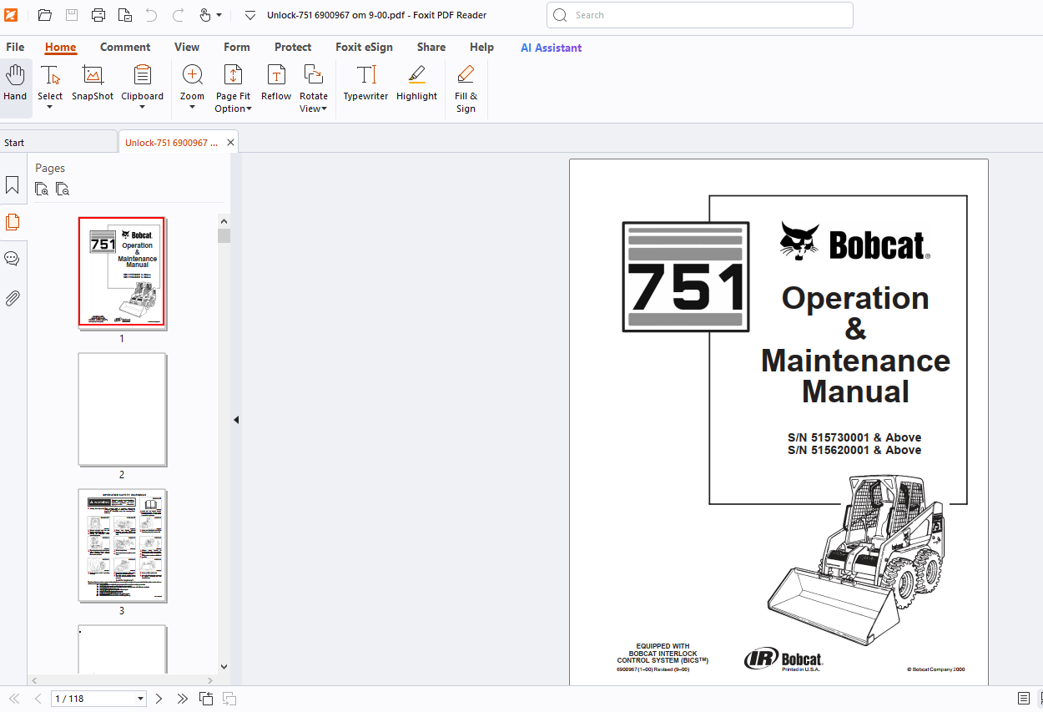Click the Foxit application logo icon
This screenshot has height=712, width=1043.
(x=11, y=15)
